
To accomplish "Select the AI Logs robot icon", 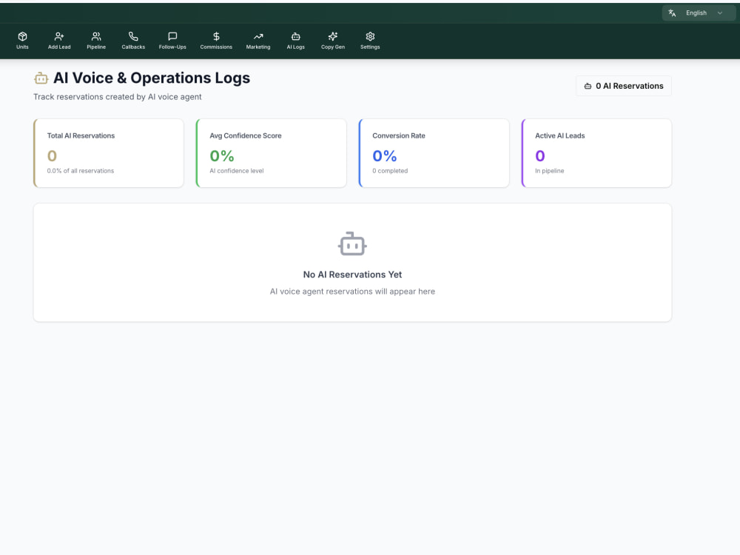I will tap(296, 36).
